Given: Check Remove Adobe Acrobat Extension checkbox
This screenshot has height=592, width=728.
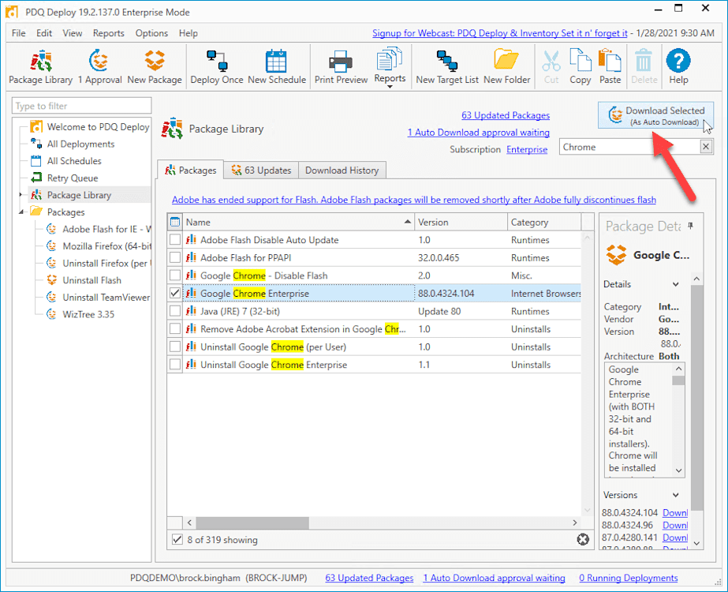Looking at the screenshot, I should click(x=175, y=329).
